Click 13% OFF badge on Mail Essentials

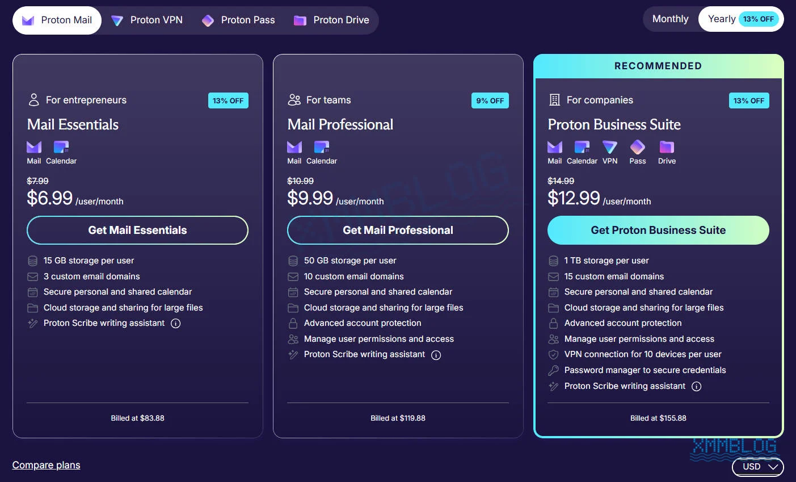(x=228, y=100)
